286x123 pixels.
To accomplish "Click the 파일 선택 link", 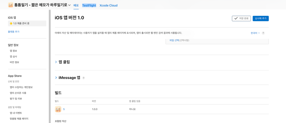I will (x=174, y=40).
